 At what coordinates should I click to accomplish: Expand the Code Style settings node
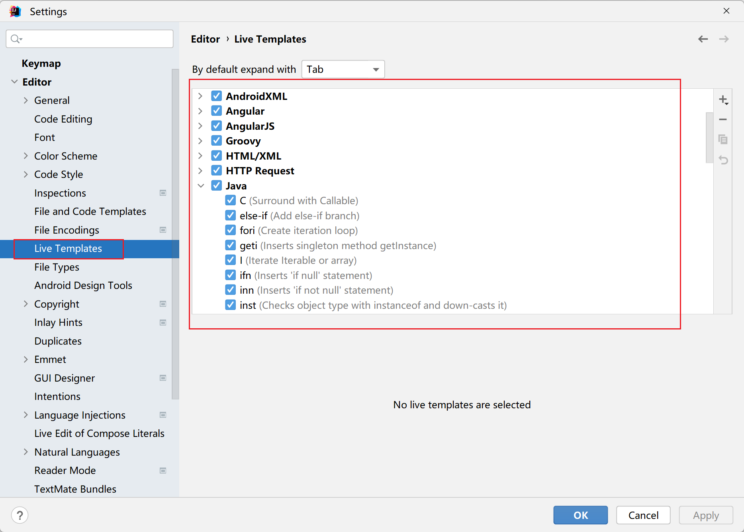tap(25, 174)
